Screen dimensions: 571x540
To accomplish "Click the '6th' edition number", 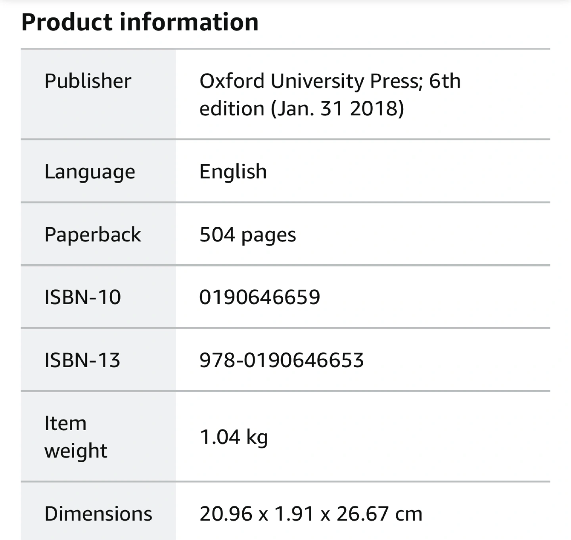I will point(445,81).
